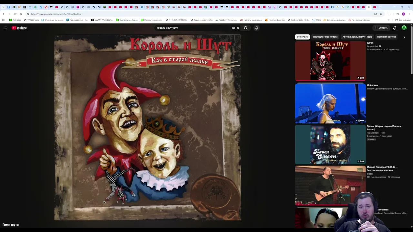
Task: Select the Все видео filter chip
Action: pyautogui.click(x=302, y=37)
